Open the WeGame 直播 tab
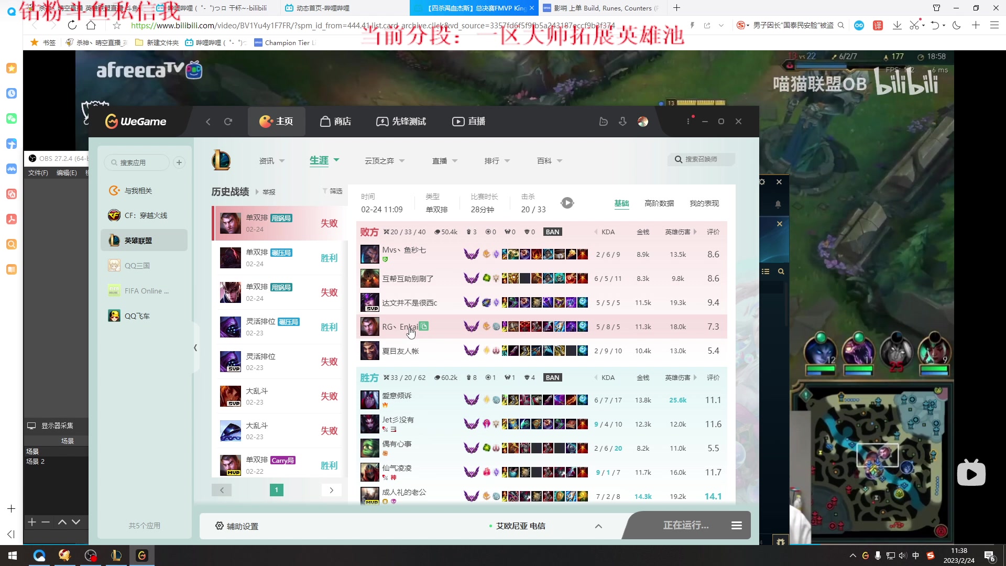Screen dimensions: 1006x566 469,122
